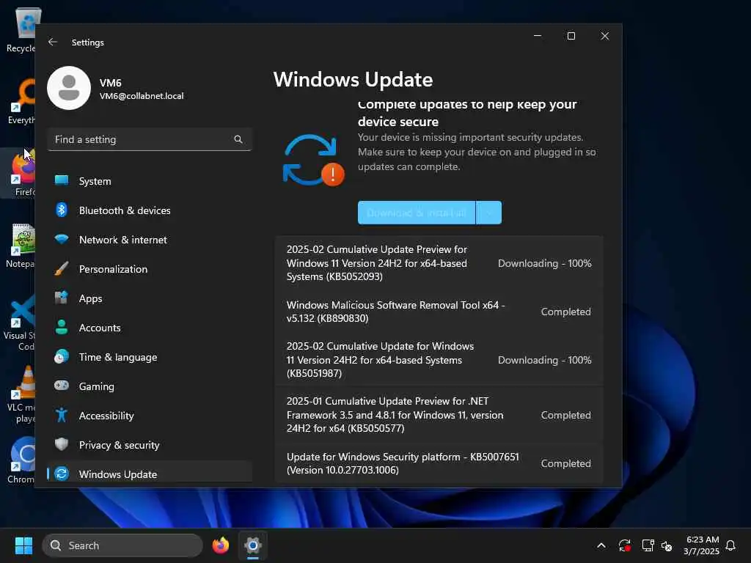
Task: Select Apps in the sidebar
Action: [x=150, y=298]
